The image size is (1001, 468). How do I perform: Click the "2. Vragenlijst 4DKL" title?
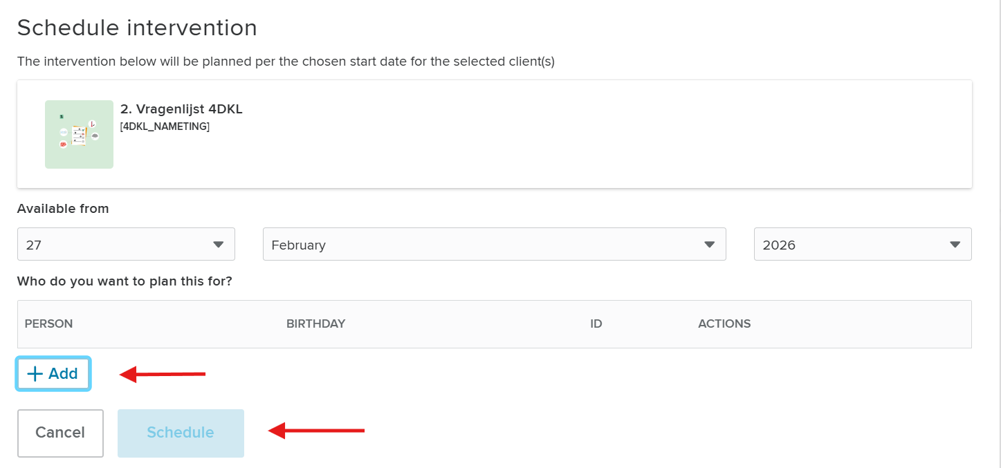pos(181,109)
